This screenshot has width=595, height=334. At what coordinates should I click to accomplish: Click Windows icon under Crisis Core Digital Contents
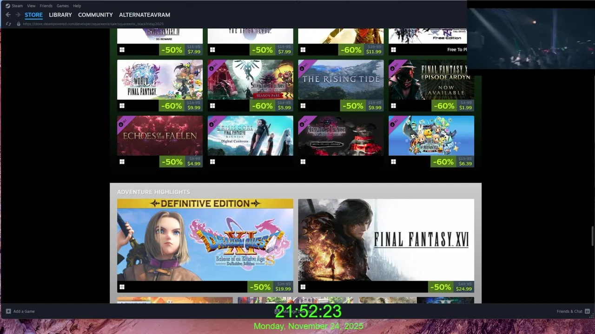coord(212,162)
